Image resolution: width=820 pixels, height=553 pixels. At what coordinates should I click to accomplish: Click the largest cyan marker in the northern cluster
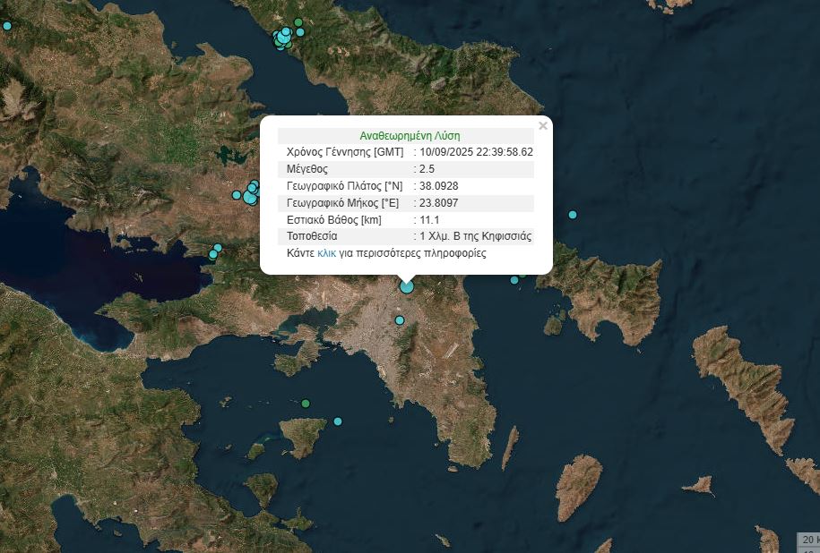pyautogui.click(x=282, y=38)
